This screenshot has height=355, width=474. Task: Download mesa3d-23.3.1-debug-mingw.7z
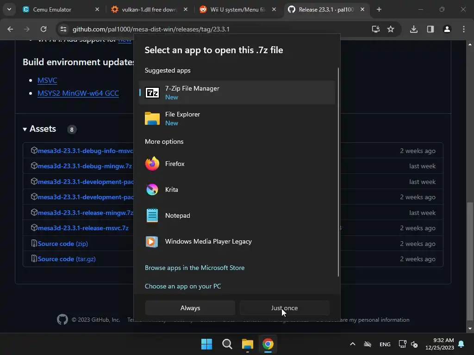(85, 166)
